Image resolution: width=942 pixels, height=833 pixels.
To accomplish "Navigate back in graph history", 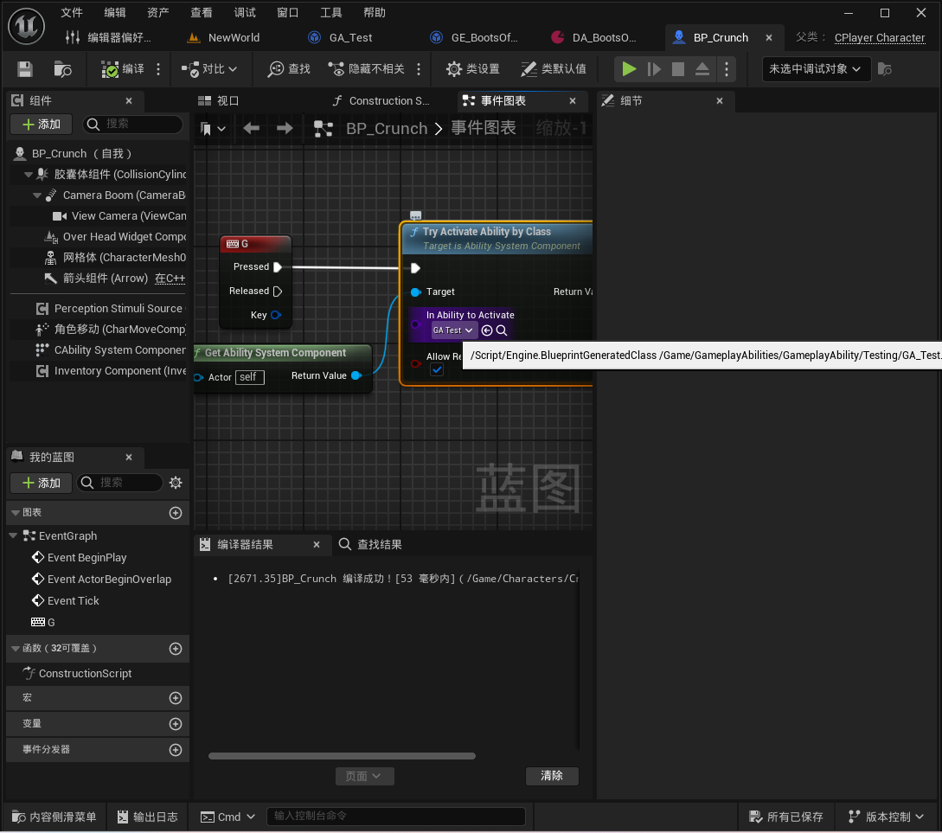I will (251, 129).
